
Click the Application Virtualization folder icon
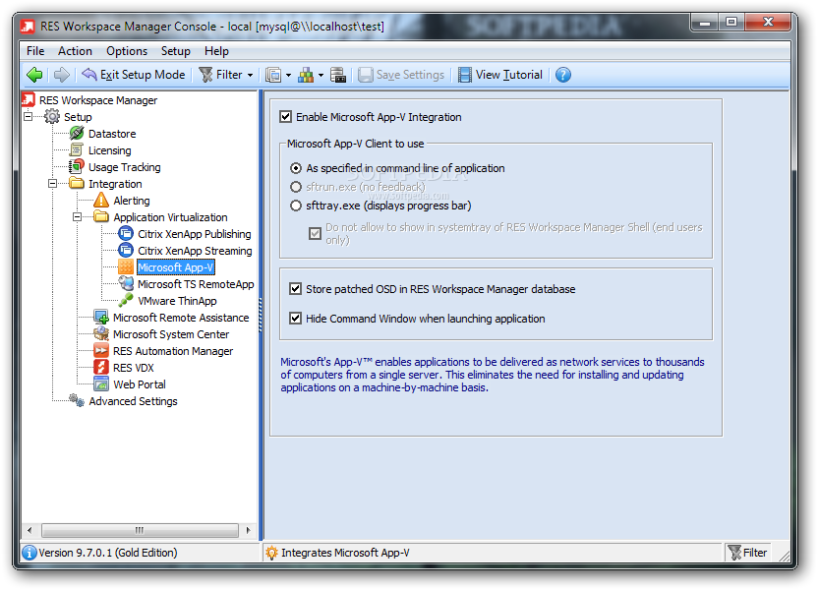tap(101, 216)
